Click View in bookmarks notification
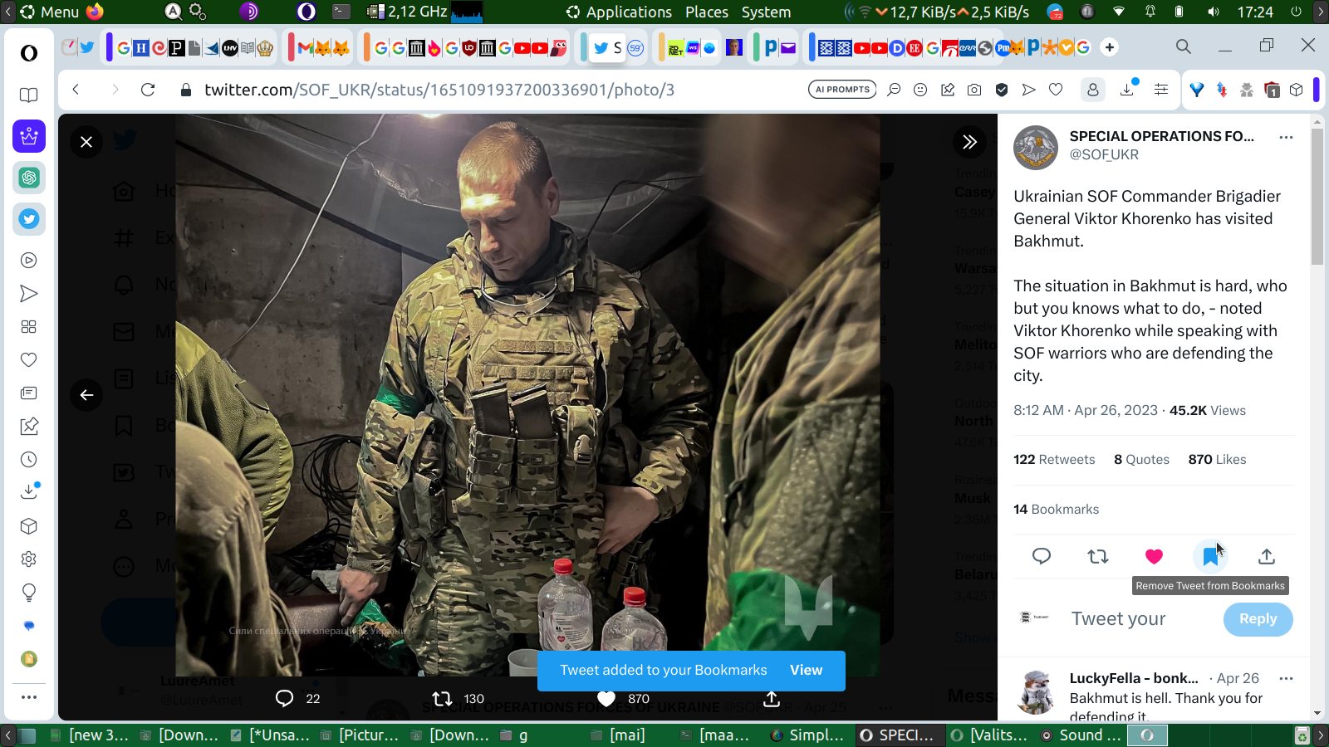The height and width of the screenshot is (747, 1329). pyautogui.click(x=806, y=671)
